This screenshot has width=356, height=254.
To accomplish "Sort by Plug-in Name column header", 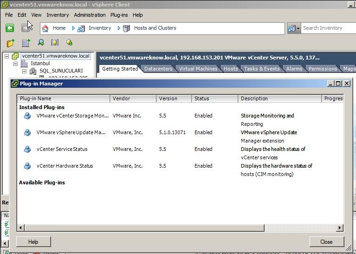I will 63,98.
